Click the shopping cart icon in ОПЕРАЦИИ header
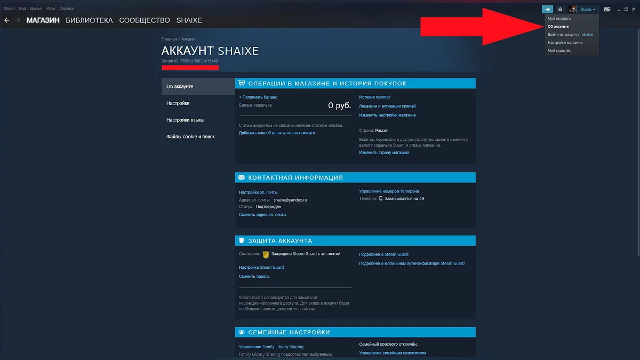640x360 pixels. tap(242, 83)
